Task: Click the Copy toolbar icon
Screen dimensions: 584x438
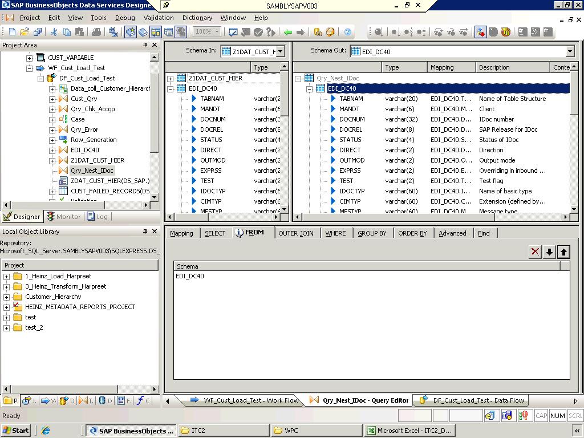Action: (x=67, y=32)
